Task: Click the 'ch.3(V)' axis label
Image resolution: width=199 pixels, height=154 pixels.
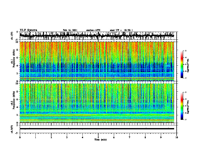Action: coord(12,129)
